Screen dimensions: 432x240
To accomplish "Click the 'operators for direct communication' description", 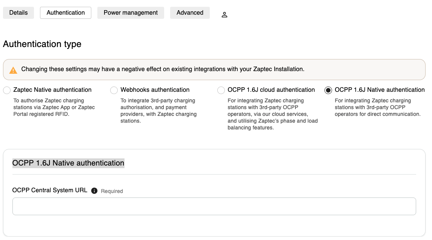I will point(378,114).
